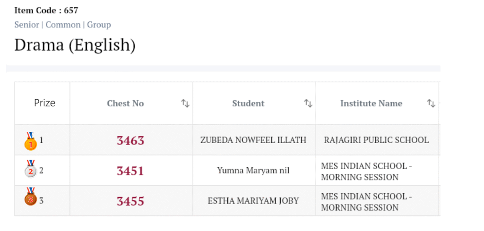Select chest number 3451
This screenshot has width=484, height=231.
pos(130,171)
